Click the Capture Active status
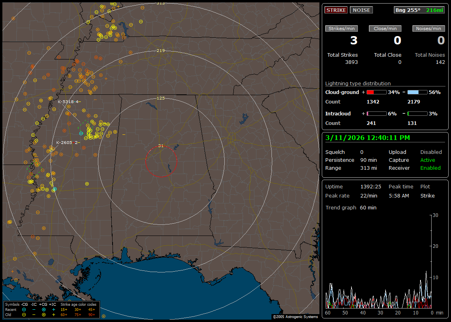451x322 pixels. pyautogui.click(x=428, y=160)
